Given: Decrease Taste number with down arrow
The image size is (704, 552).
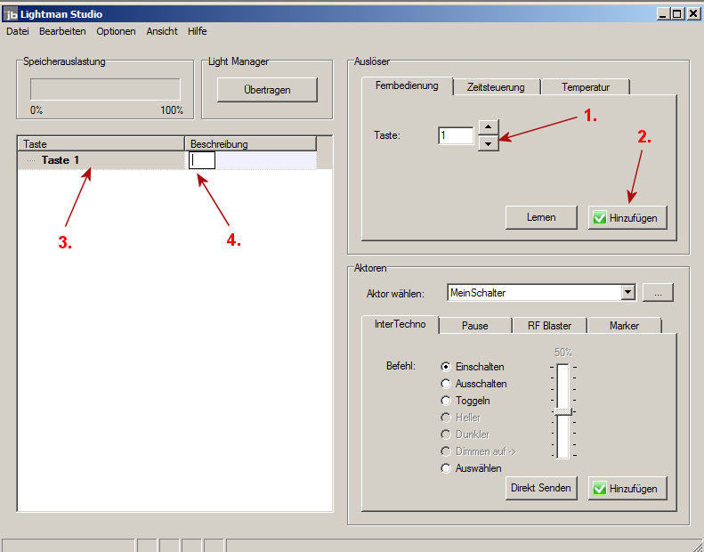Looking at the screenshot, I should [488, 143].
